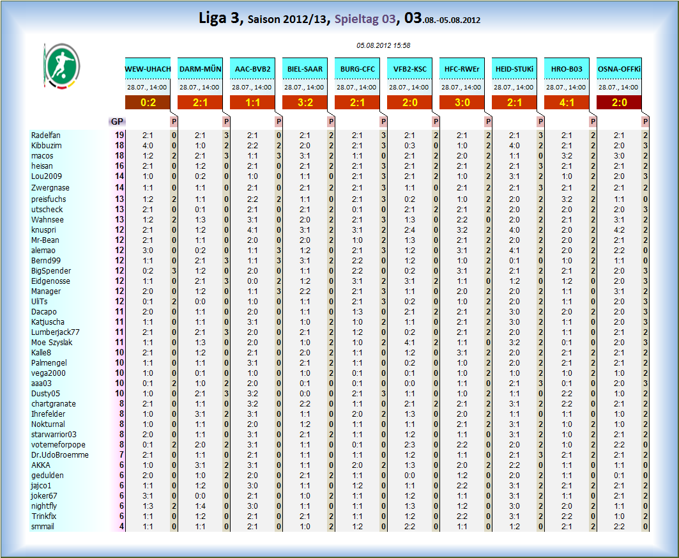This screenshot has height=558, width=679.
Task: Select player BigSpender
Action: (51, 271)
